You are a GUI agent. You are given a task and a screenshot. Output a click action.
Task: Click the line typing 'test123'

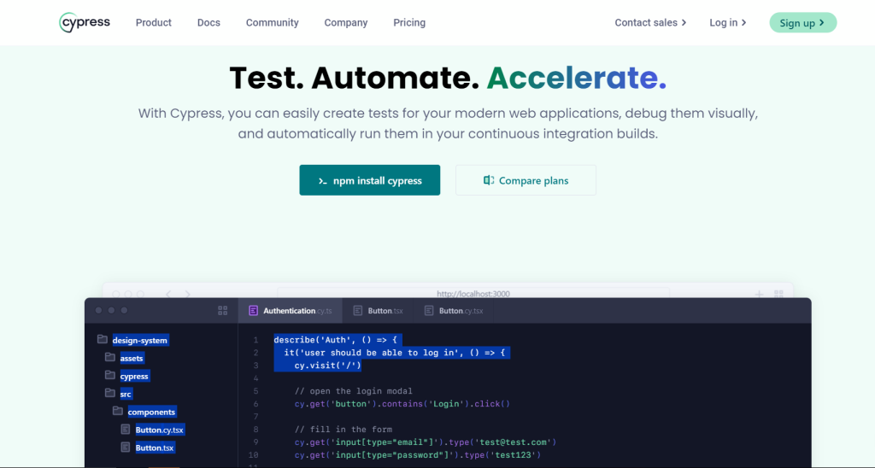(418, 455)
